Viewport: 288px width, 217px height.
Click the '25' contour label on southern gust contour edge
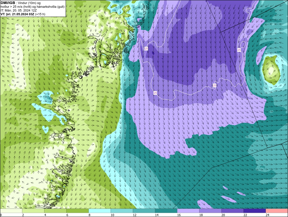214,85
